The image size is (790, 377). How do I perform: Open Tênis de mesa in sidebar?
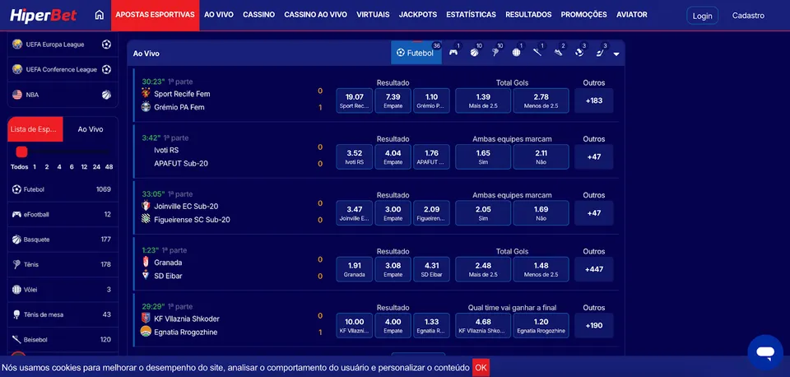tap(63, 314)
